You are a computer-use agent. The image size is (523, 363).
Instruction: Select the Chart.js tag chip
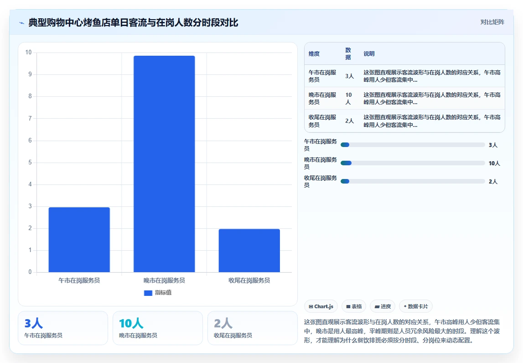pos(321,306)
